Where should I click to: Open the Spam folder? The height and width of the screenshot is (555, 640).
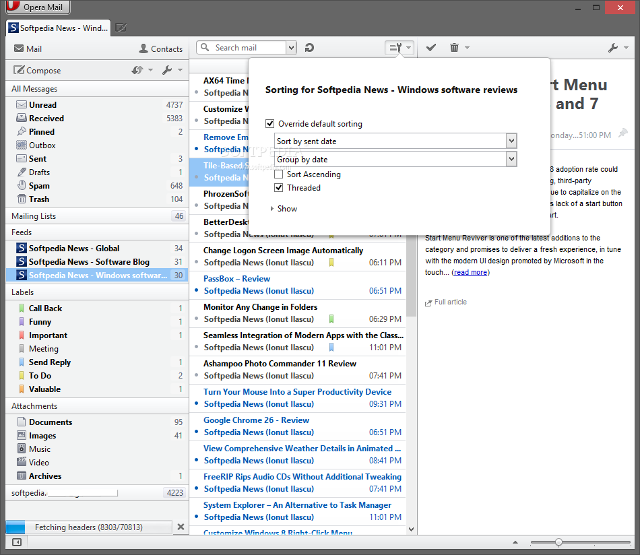[98, 186]
